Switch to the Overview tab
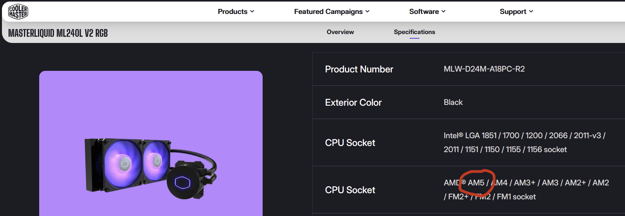Screen dimensions: 625x216 340,32
